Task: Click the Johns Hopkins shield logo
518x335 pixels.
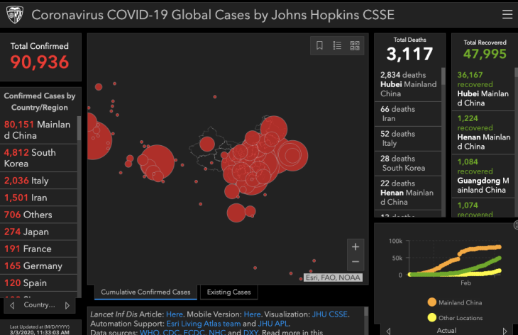Action: point(15,15)
